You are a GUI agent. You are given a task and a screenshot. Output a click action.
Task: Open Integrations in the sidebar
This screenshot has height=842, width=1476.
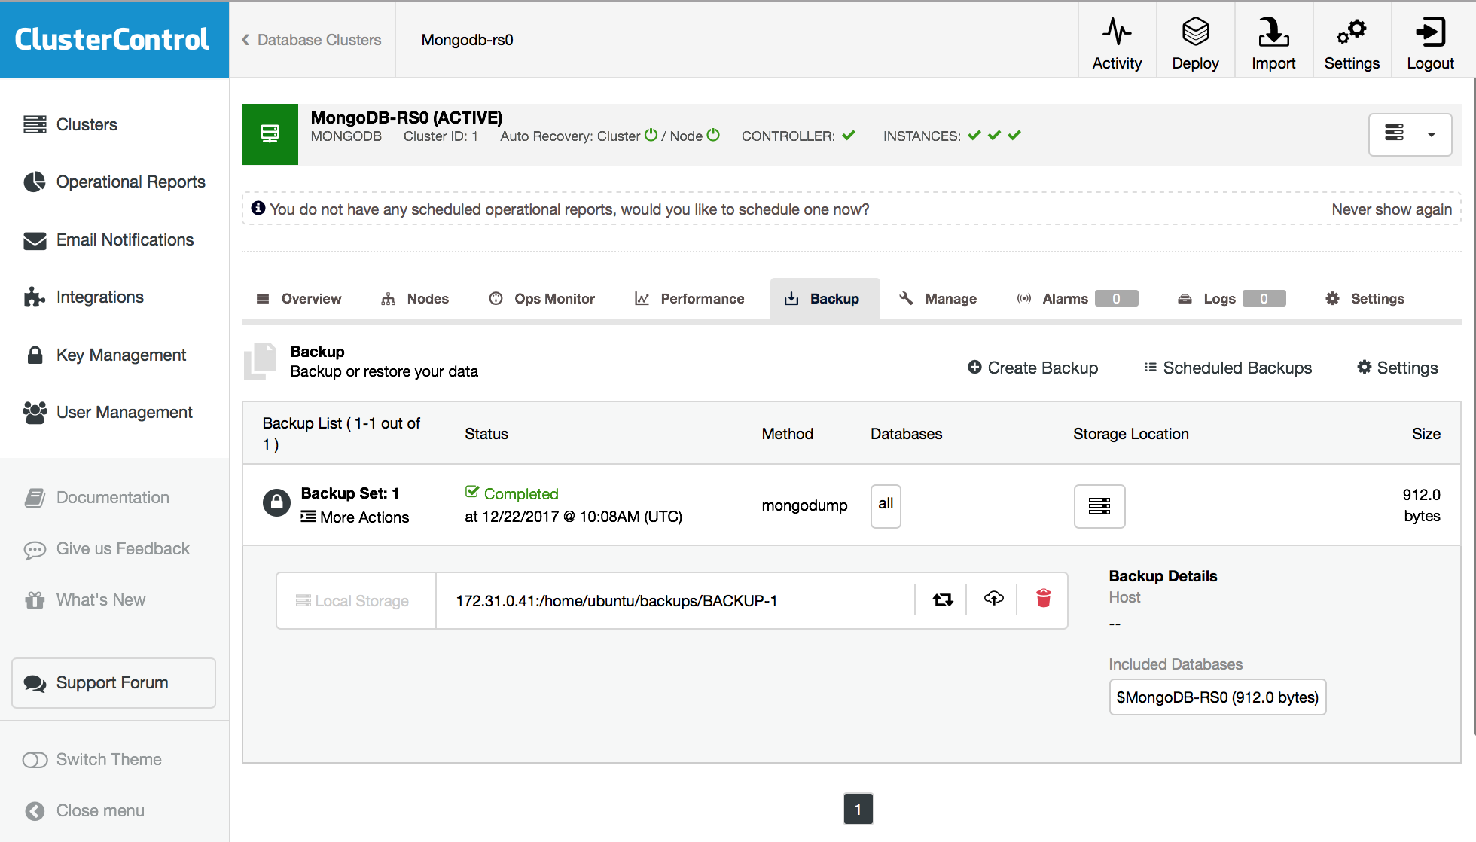84,297
